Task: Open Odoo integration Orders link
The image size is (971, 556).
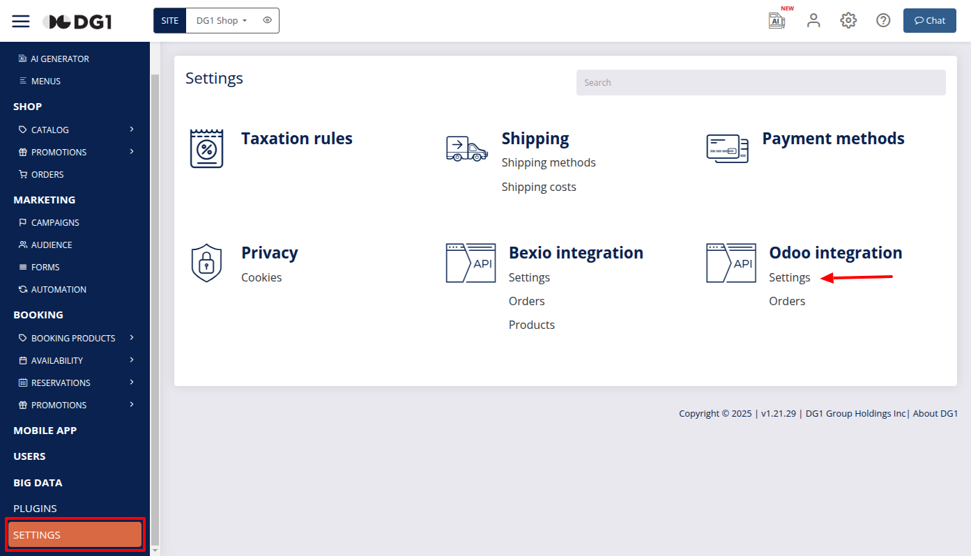Action: pyautogui.click(x=787, y=301)
